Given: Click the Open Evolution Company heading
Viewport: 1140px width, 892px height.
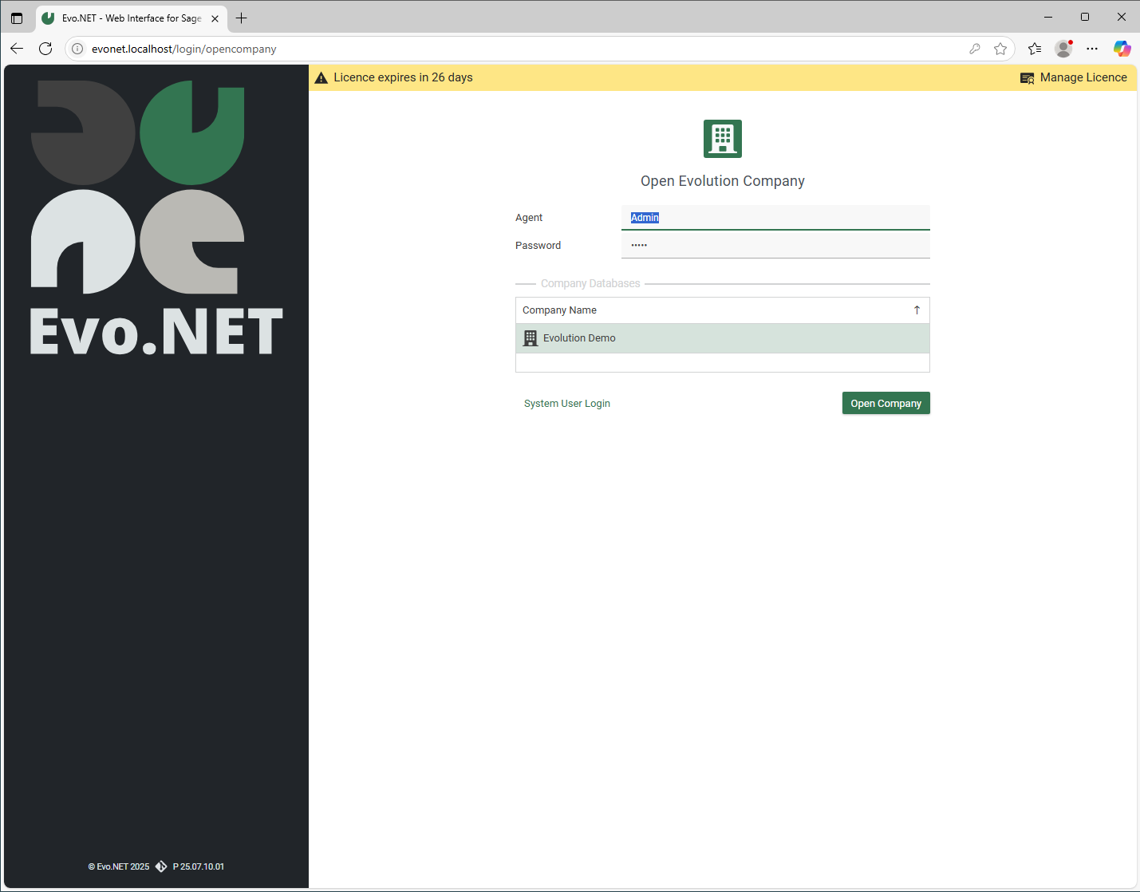Looking at the screenshot, I should tap(723, 181).
